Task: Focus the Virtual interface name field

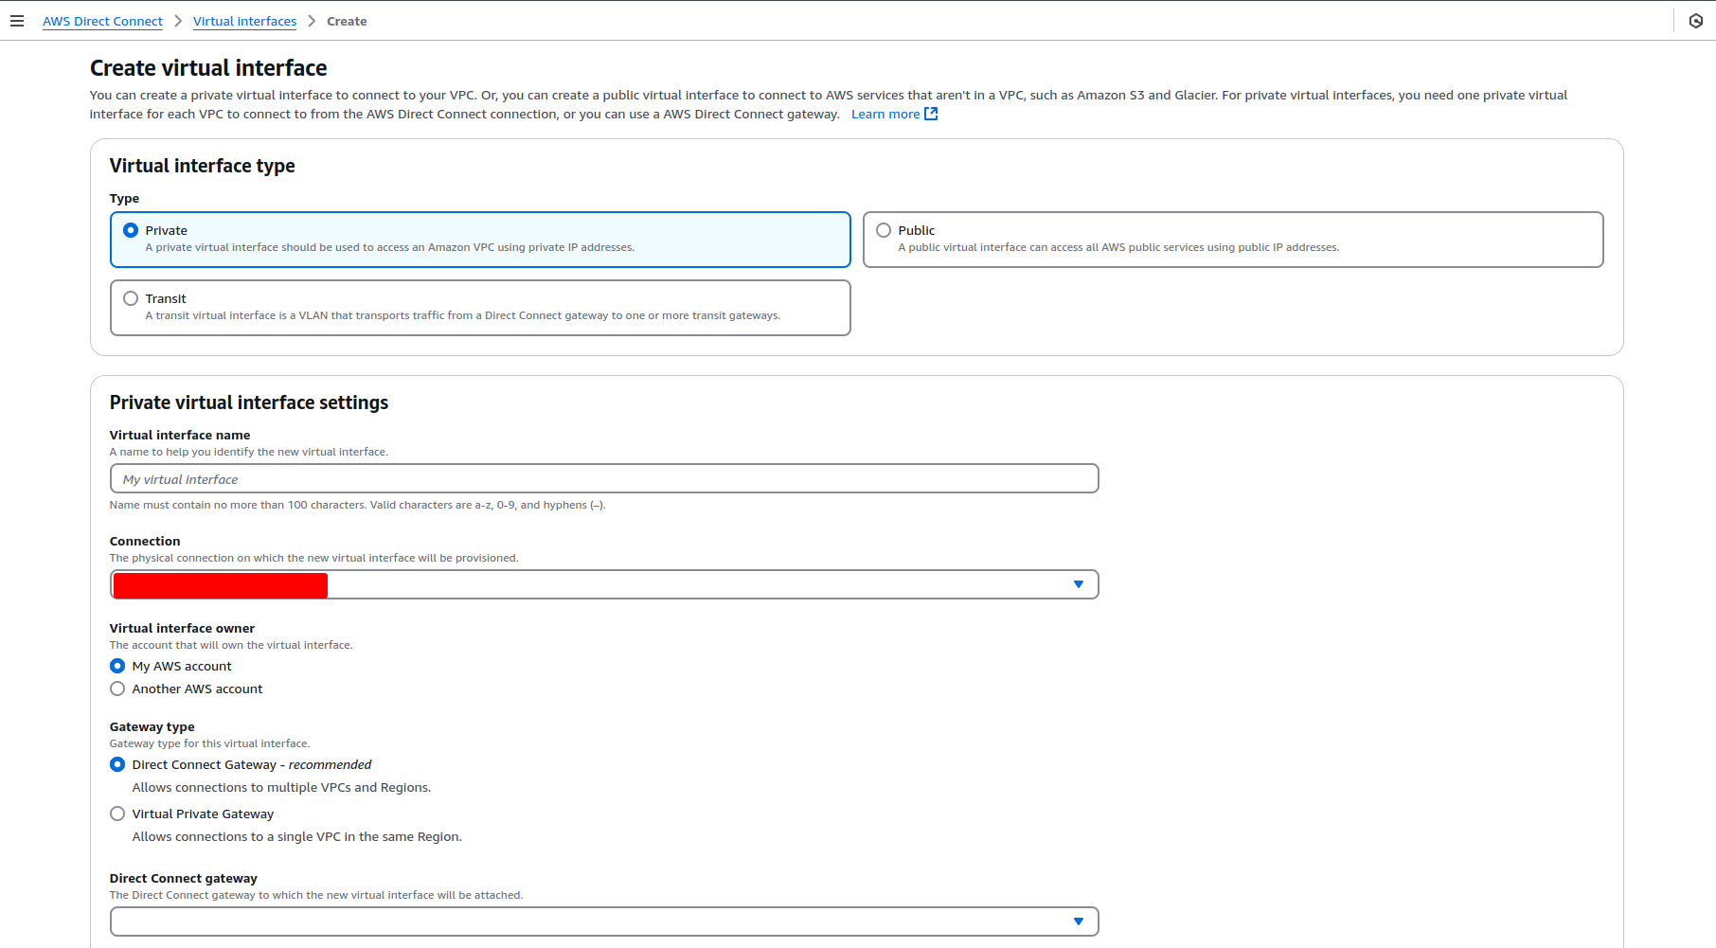Action: point(604,478)
